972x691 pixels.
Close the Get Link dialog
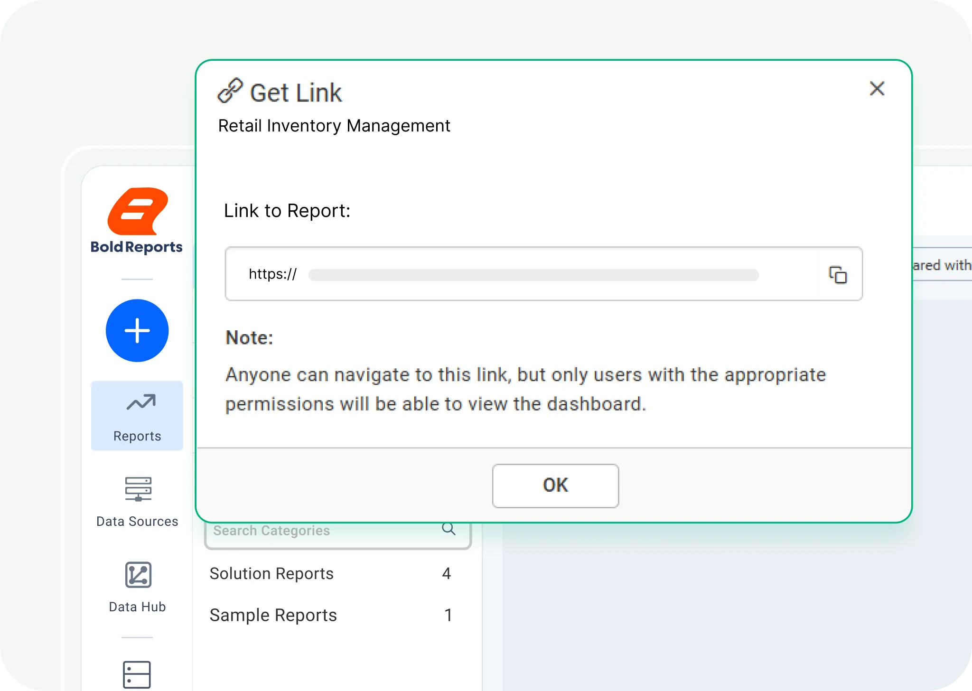coord(877,89)
